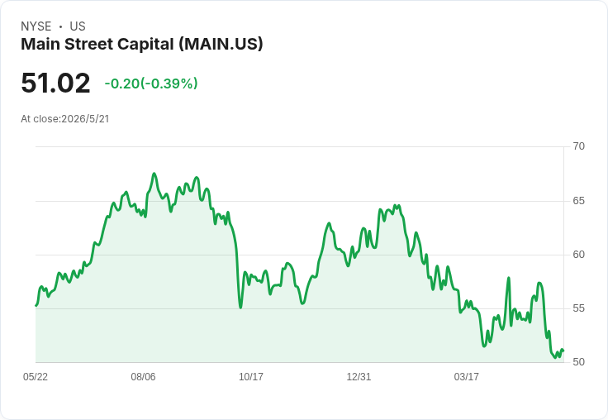608x420 pixels.
Task: Click the 50 price axis label
Action: pyautogui.click(x=578, y=362)
